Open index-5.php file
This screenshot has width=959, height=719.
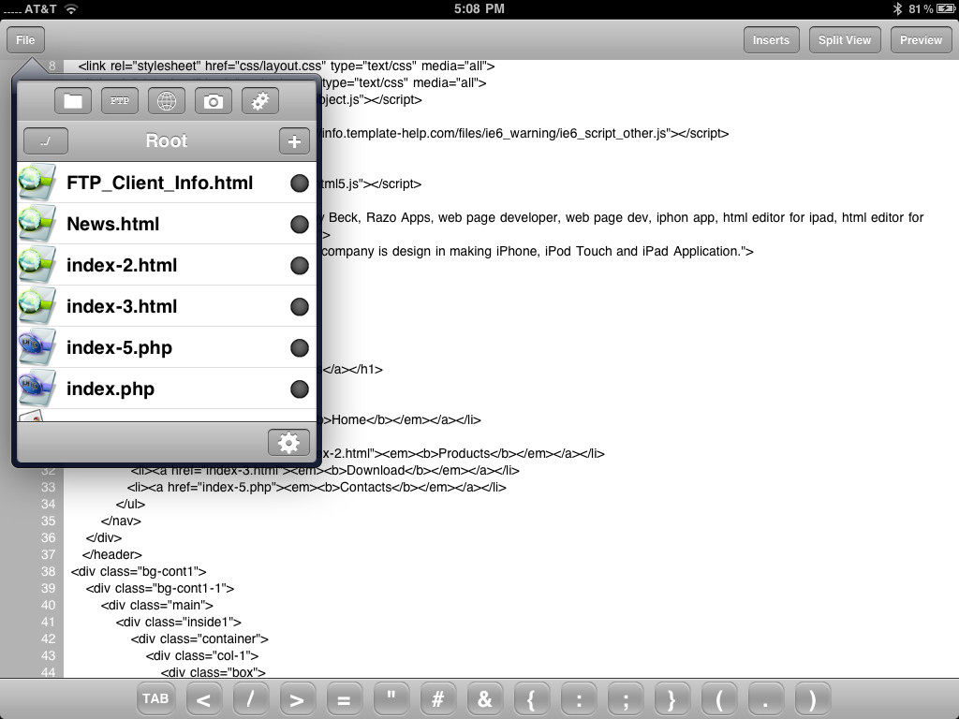[x=167, y=347]
